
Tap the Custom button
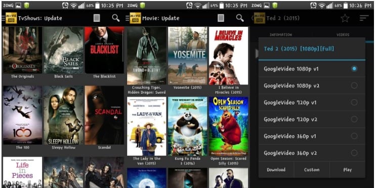tap(312, 170)
